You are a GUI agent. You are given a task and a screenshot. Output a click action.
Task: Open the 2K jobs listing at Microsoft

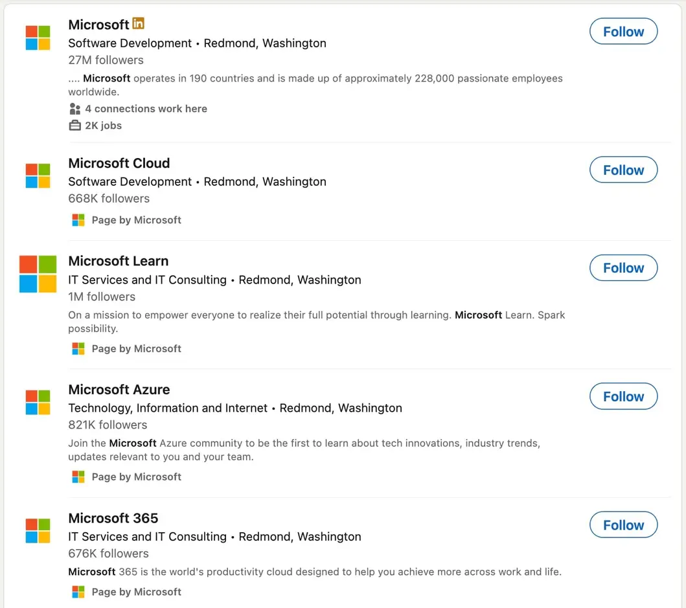click(104, 125)
